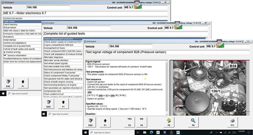Image resolution: width=253 pixels, height=135 pixels.
Task: Select 'Initial startup' in back window
Action: pyautogui.click(x=22, y=40)
